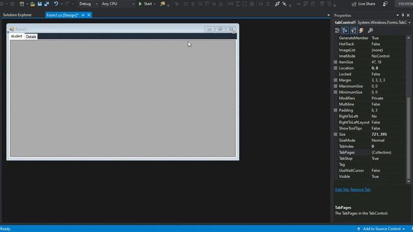Click the toolbar icon right of Start
Viewport: 413px width, 232px height.
coord(163,4)
